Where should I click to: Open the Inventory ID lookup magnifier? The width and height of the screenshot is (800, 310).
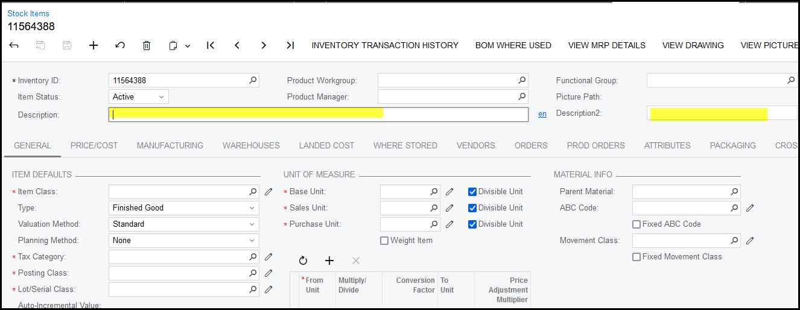click(253, 80)
